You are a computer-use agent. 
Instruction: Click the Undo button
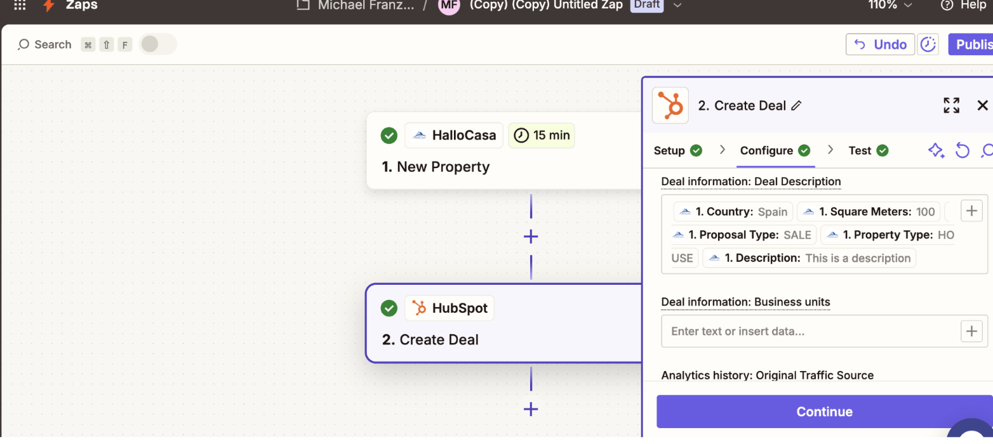(880, 44)
